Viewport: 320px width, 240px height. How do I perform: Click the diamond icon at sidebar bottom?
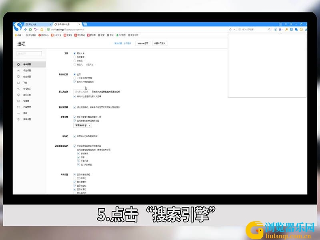point(18,119)
